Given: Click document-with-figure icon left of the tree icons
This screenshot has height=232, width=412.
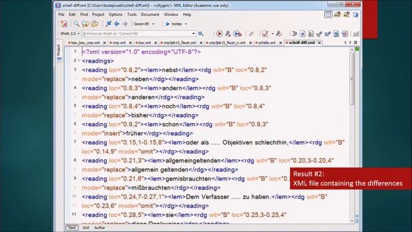Looking at the screenshot, I should (x=311, y=34).
